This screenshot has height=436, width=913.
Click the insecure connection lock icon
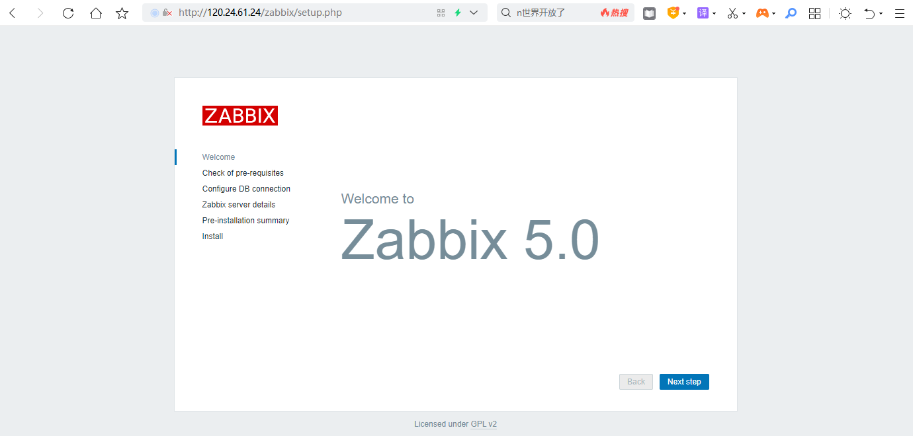coord(167,13)
